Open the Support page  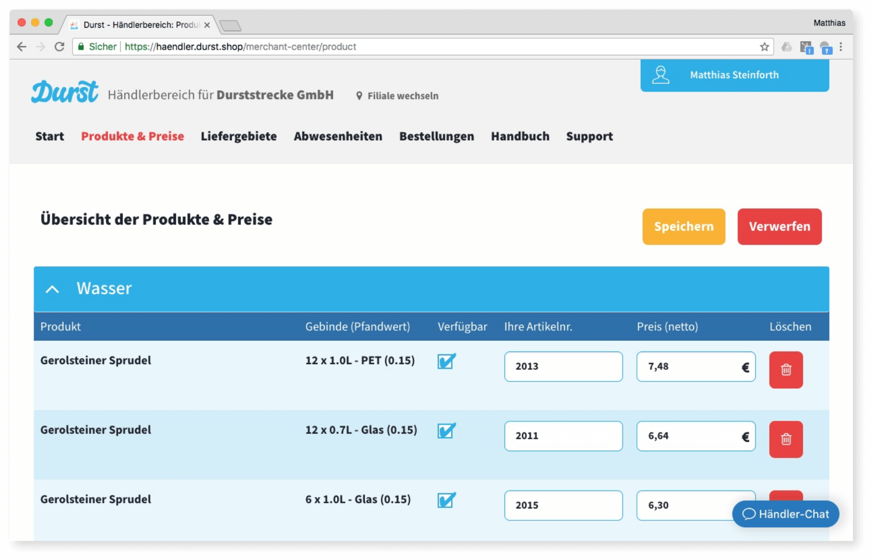pyautogui.click(x=589, y=136)
